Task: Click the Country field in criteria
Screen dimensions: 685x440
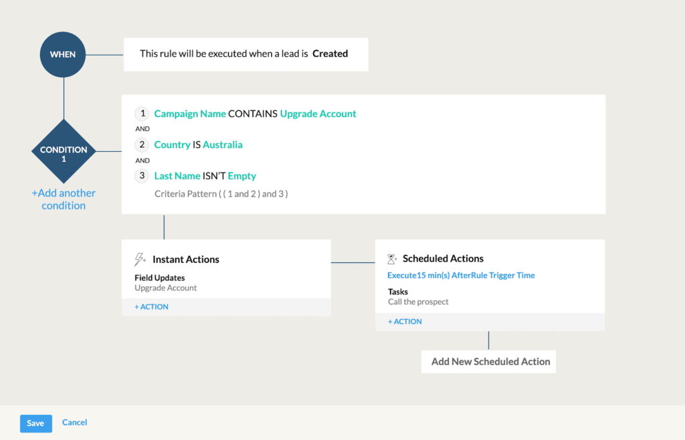Action: [172, 144]
